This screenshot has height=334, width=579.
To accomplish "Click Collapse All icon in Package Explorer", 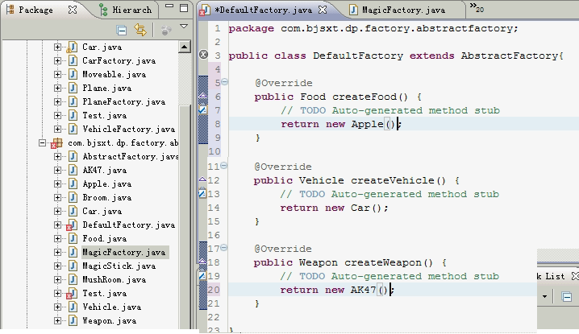I will 122,31.
